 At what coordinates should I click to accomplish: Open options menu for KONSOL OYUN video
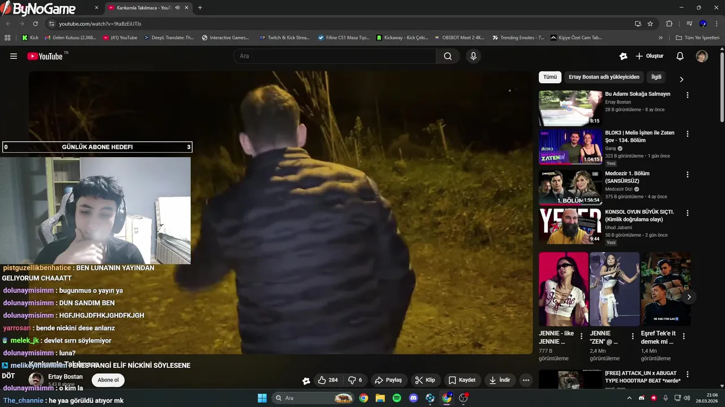click(688, 213)
